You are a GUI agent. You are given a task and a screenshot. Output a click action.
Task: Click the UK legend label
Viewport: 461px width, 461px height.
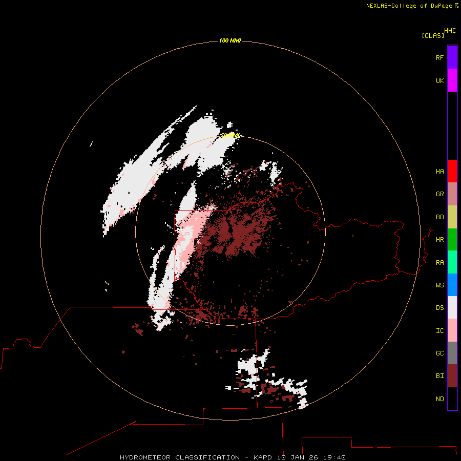tap(439, 80)
